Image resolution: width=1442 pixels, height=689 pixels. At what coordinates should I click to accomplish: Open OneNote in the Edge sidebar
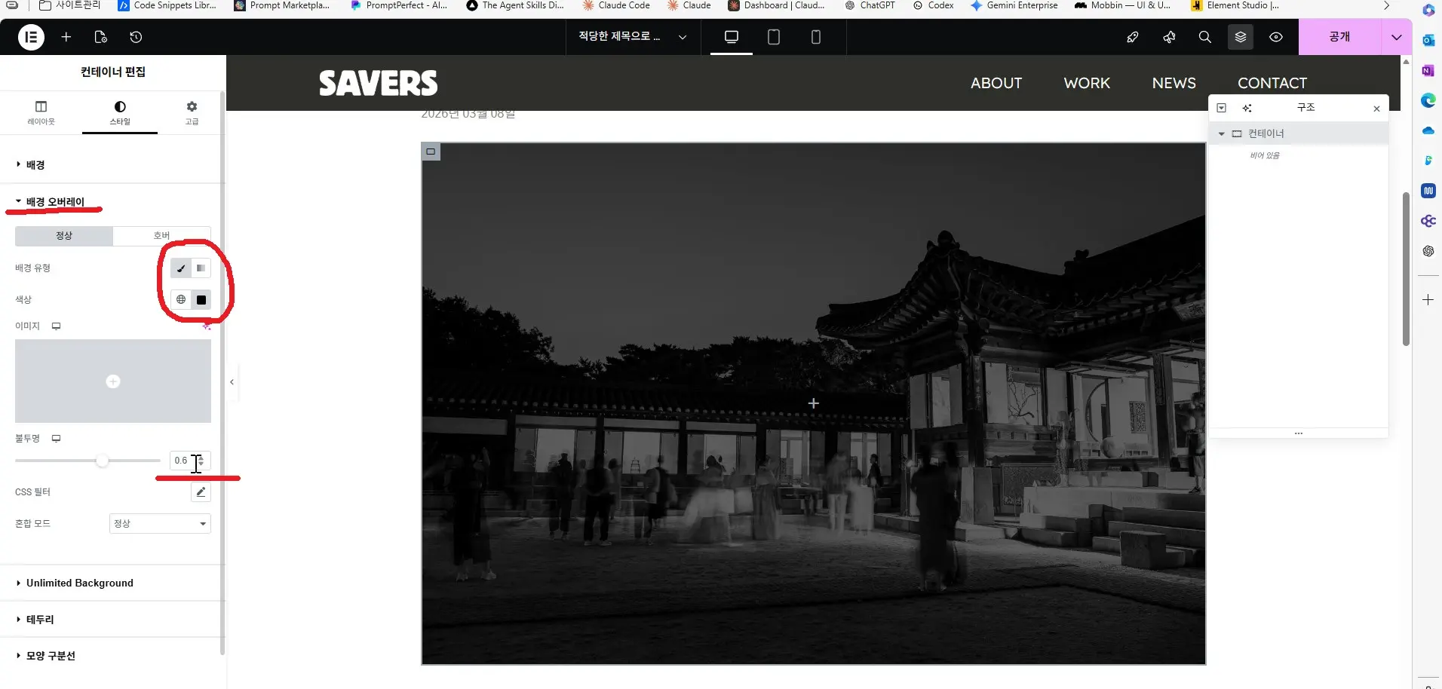coord(1428,71)
